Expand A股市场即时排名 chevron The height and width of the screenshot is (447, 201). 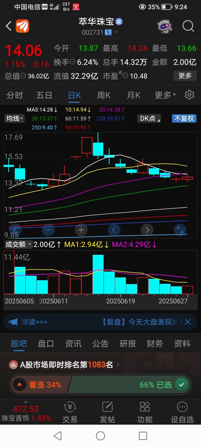[x=118, y=365]
